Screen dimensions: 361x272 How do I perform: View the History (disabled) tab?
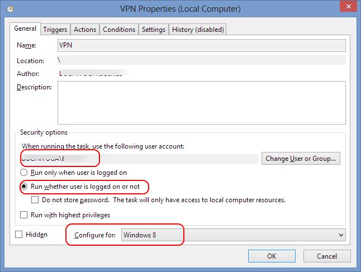pyautogui.click(x=198, y=30)
